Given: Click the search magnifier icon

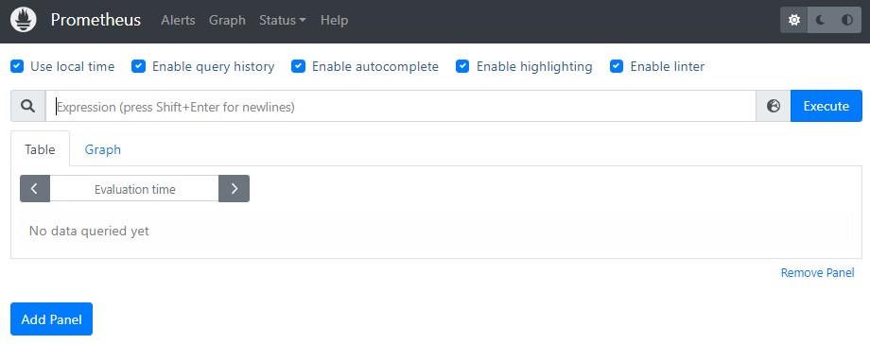Looking at the screenshot, I should click(x=28, y=106).
